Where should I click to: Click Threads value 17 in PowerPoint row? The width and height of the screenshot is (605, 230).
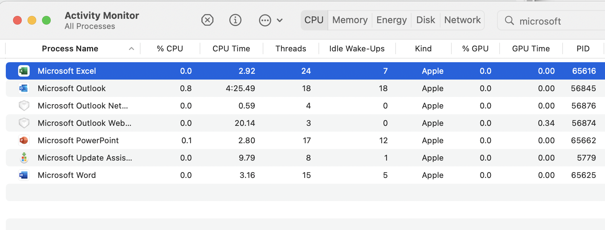(307, 140)
